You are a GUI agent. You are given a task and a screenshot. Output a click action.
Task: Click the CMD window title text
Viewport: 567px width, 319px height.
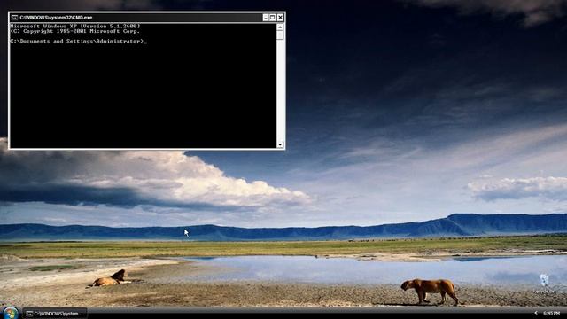[56, 18]
